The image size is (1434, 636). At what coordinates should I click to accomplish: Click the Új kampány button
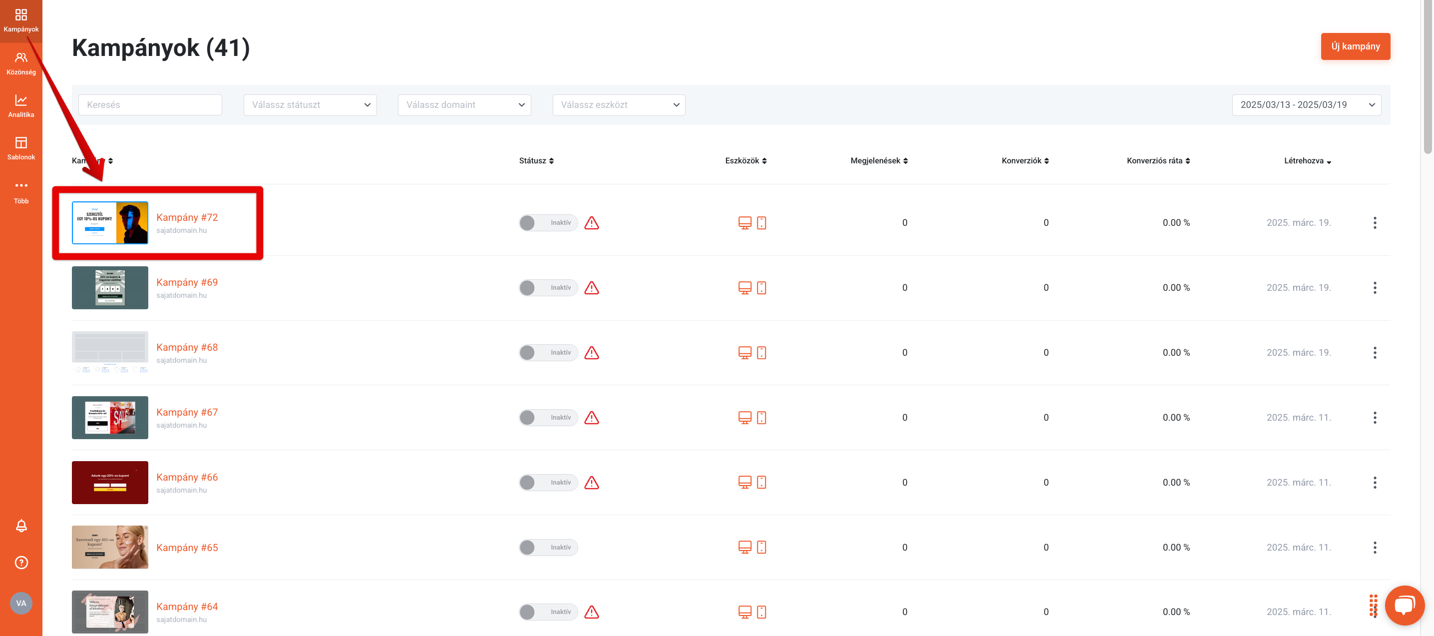coord(1355,46)
